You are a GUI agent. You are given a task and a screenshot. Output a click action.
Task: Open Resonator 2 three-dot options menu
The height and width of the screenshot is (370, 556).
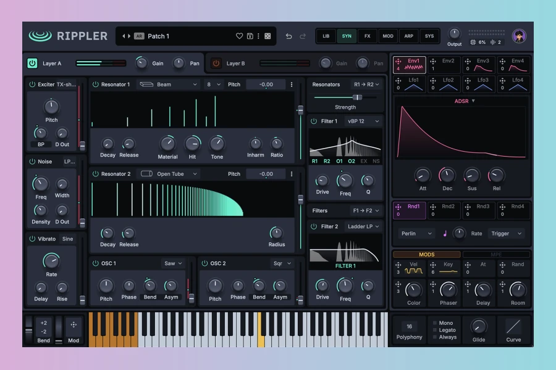coord(292,174)
